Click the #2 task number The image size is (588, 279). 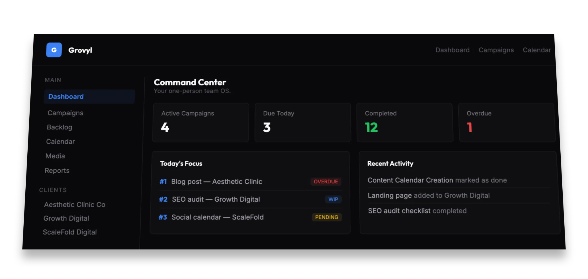tap(163, 199)
